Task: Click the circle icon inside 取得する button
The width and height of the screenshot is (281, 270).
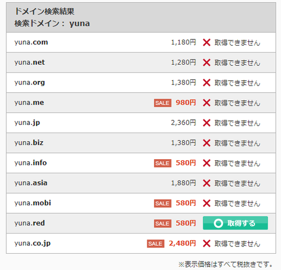Action: (x=218, y=223)
